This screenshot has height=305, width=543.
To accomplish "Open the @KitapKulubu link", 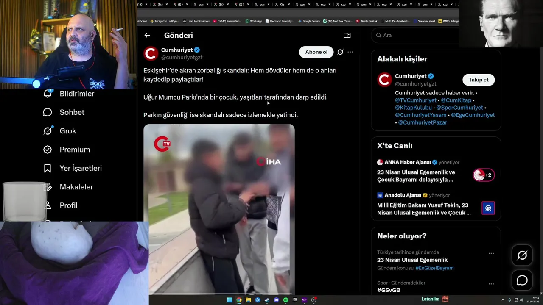I will click(x=413, y=108).
